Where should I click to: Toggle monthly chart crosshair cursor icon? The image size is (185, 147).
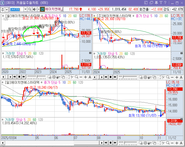click(x=72, y=77)
